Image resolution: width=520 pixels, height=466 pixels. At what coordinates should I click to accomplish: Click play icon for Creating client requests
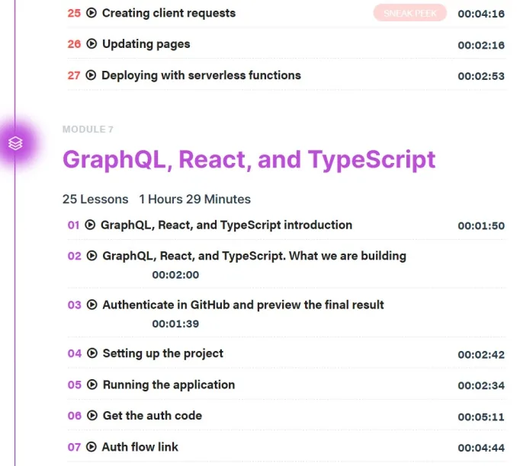[91, 13]
